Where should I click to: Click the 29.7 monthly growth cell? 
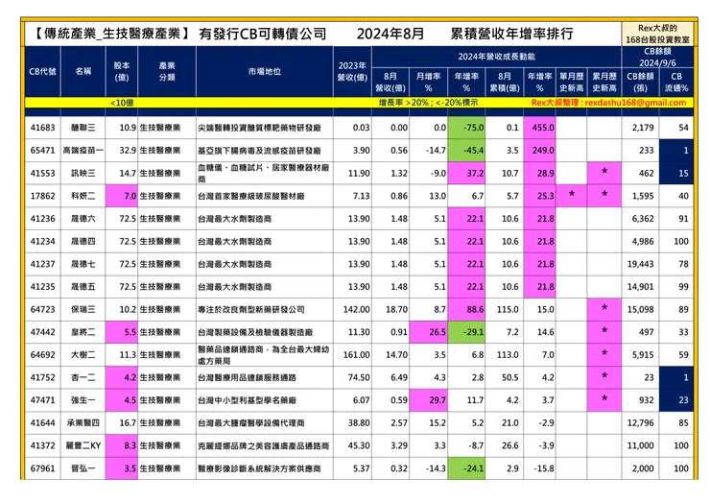tap(428, 400)
